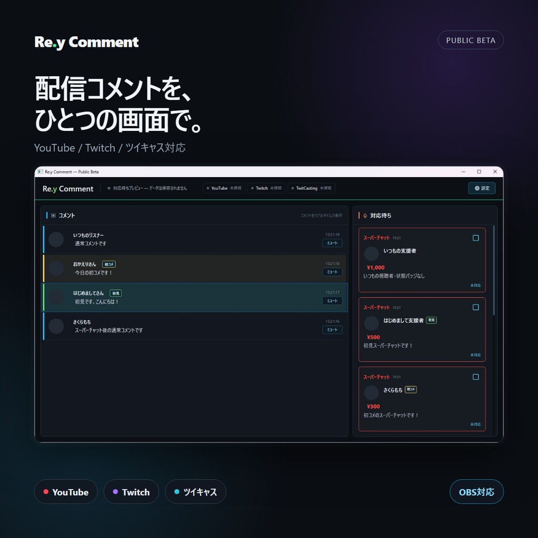Click the ¥300 amount text

click(373, 406)
